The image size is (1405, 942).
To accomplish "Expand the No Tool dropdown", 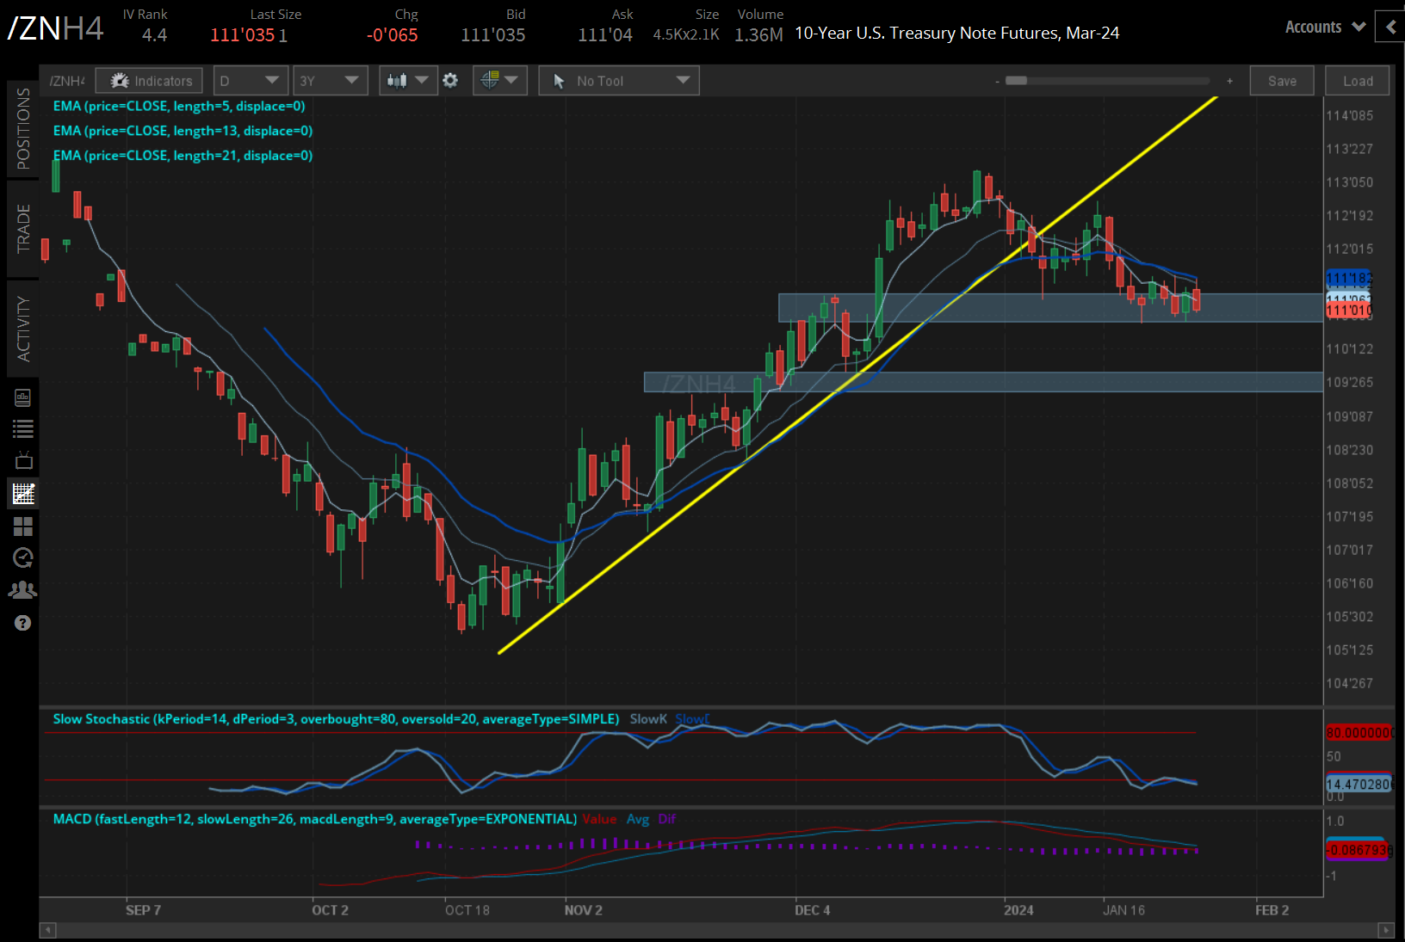I will click(618, 79).
